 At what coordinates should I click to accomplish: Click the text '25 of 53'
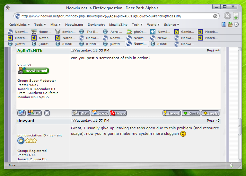24,65
